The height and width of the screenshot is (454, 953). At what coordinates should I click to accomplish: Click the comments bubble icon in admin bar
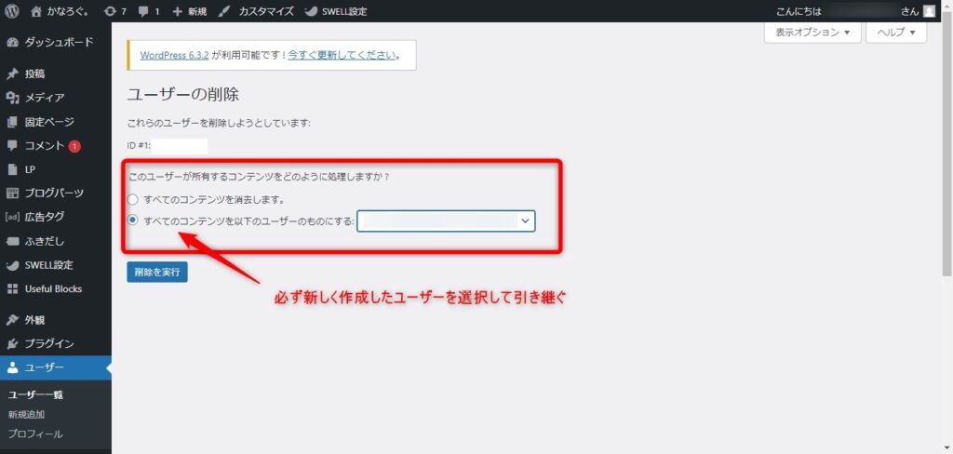[143, 11]
